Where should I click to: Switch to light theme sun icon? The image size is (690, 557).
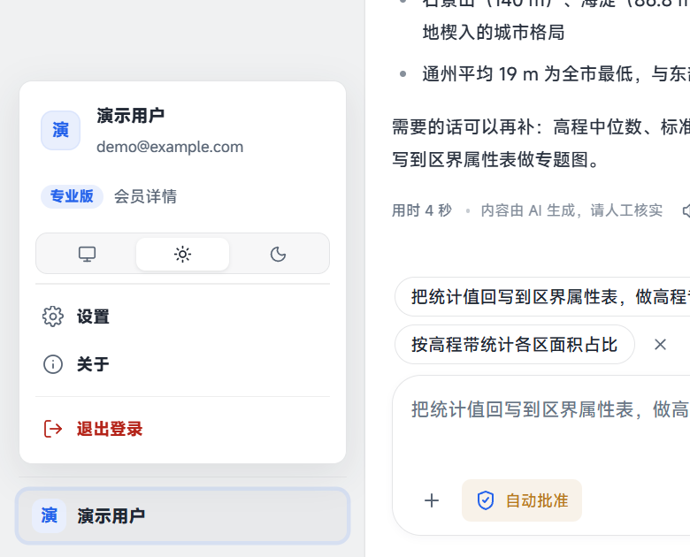[182, 254]
